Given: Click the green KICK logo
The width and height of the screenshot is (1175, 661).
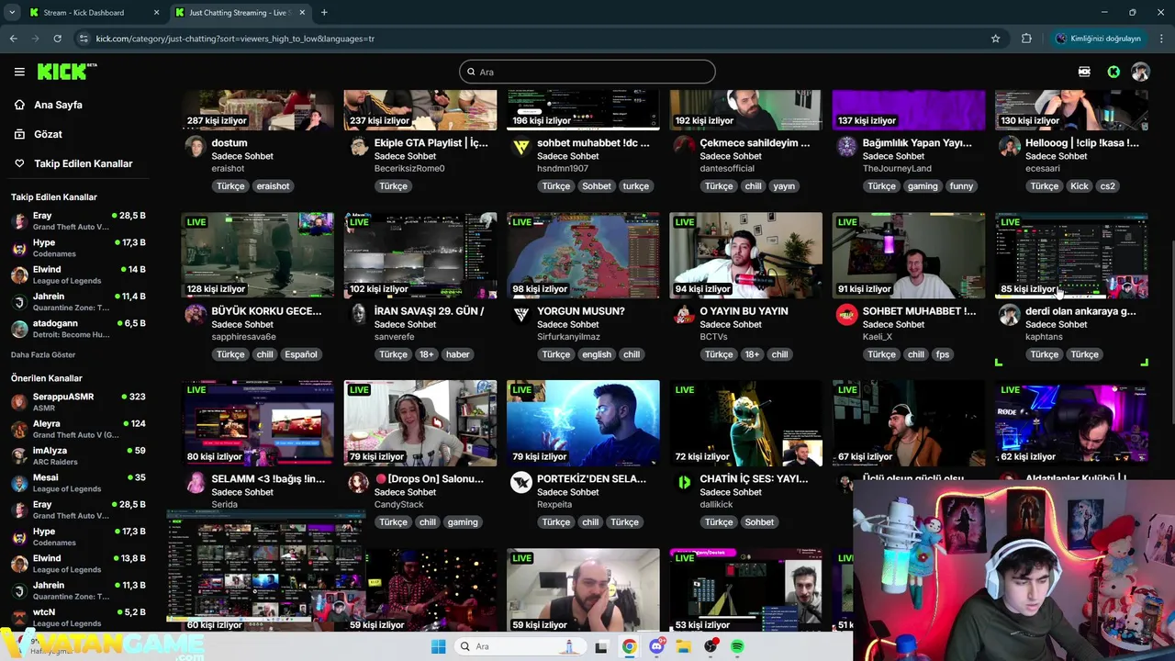Looking at the screenshot, I should click(67, 72).
